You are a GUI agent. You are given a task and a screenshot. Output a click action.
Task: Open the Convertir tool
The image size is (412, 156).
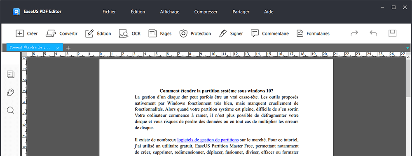pos(61,33)
